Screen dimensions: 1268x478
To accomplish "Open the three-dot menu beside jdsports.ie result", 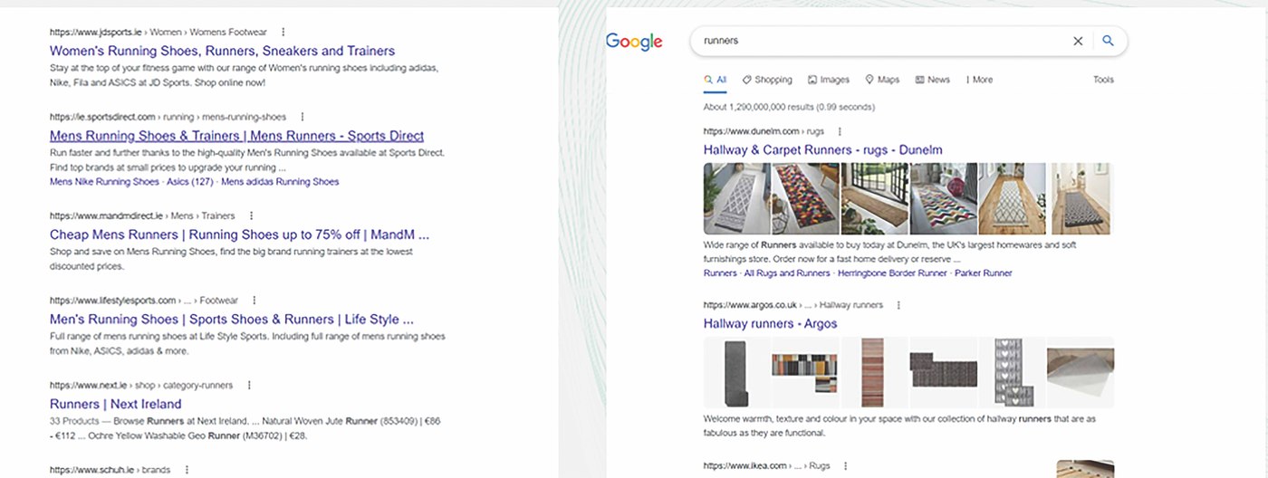I will click(x=283, y=32).
